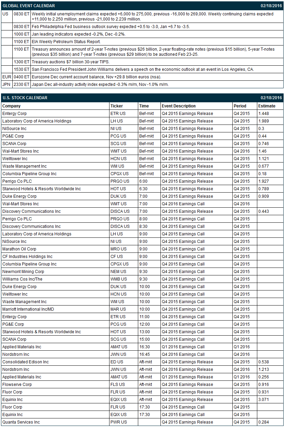Click the Company column header
The image size is (285, 428).
[x=11, y=106]
